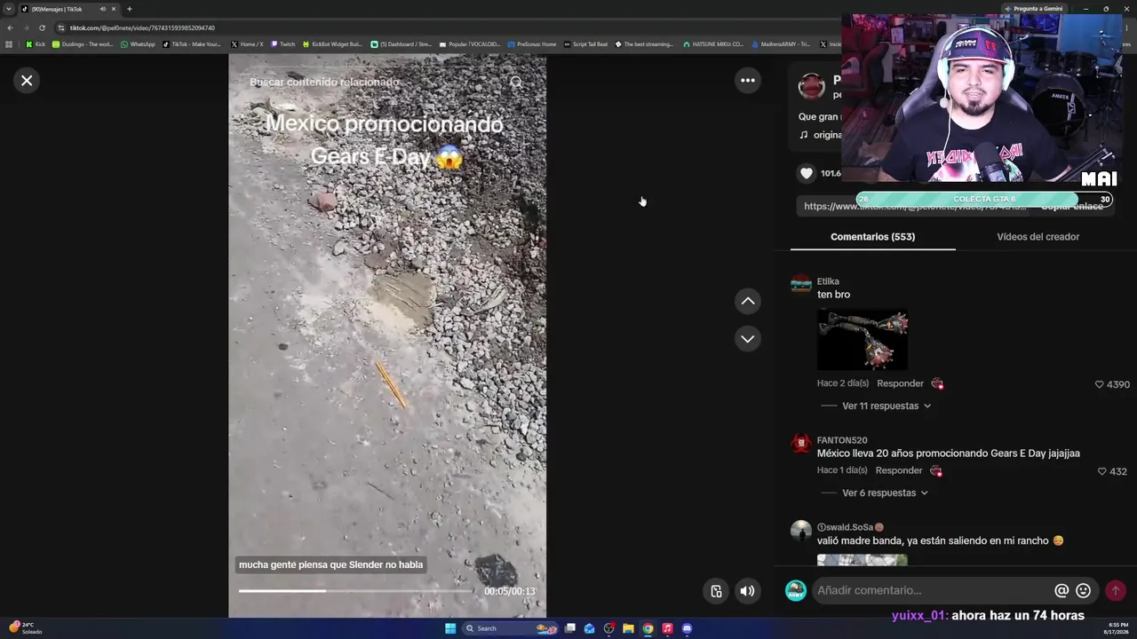
Task: Mute the TikTok video volume
Action: [x=748, y=591]
